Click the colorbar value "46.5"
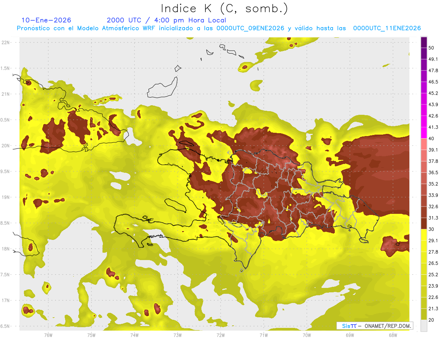The image size is (441, 340). [433, 82]
